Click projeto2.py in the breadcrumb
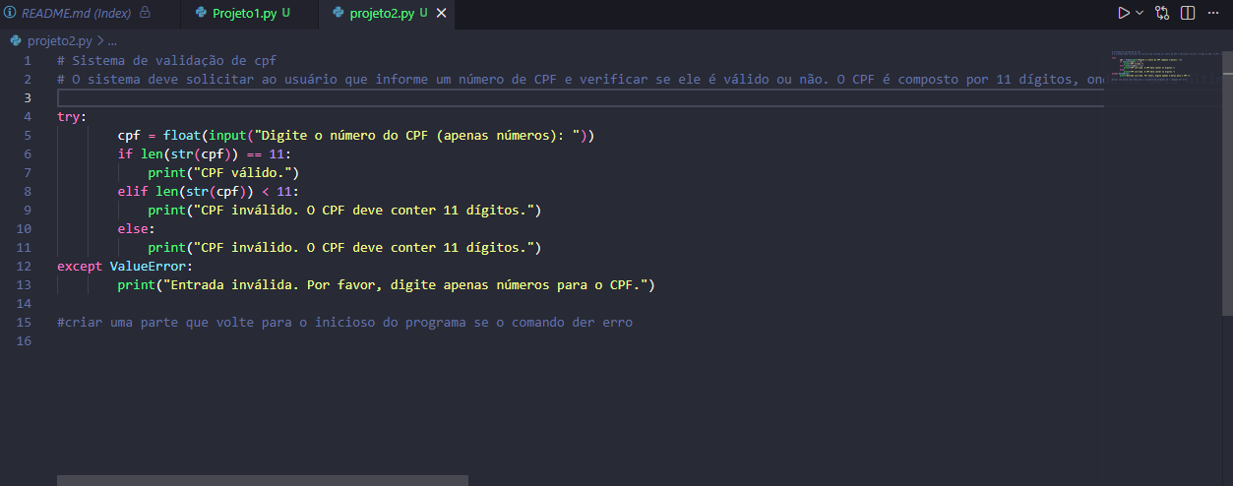Image resolution: width=1233 pixels, height=486 pixels. 59,41
